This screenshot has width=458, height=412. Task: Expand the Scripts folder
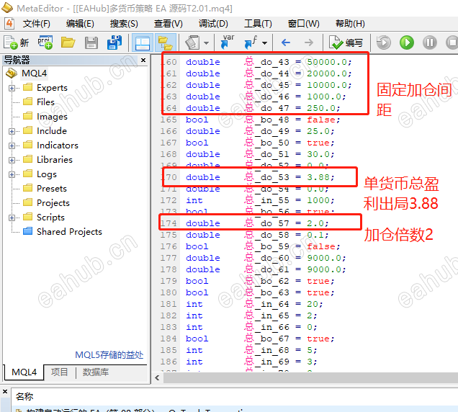click(x=12, y=218)
